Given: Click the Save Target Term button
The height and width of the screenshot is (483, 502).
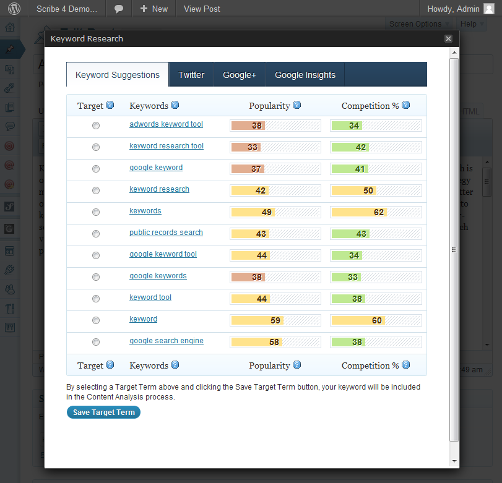Looking at the screenshot, I should (103, 412).
